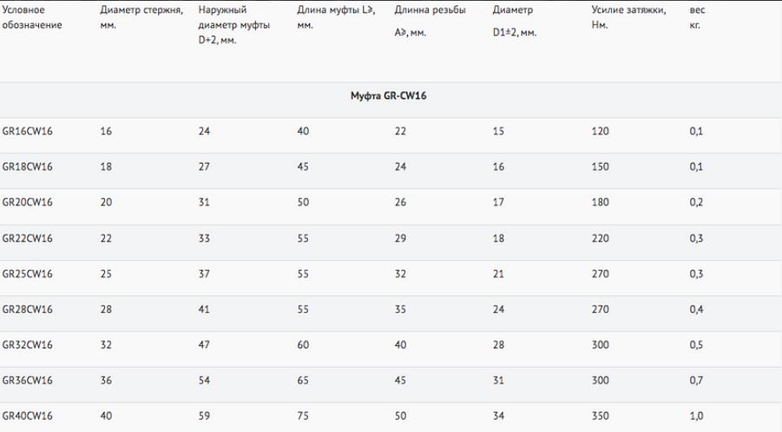Click the Условное обозначение column header
The image size is (782, 432).
(32, 17)
